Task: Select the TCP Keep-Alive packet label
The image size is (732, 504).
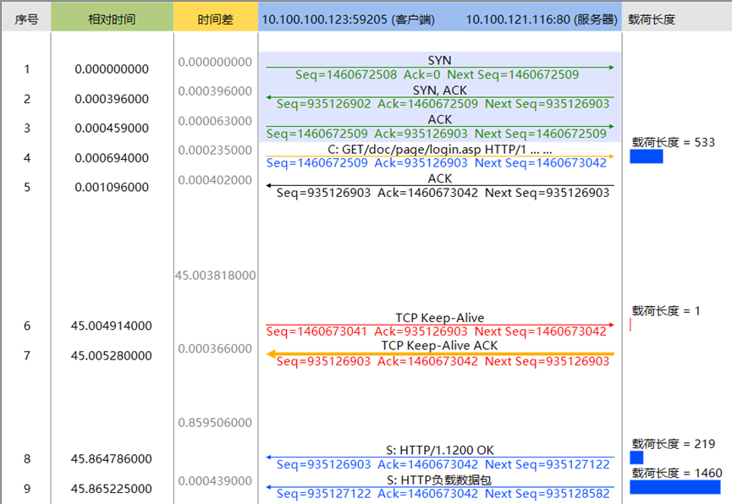Action: [x=440, y=318]
